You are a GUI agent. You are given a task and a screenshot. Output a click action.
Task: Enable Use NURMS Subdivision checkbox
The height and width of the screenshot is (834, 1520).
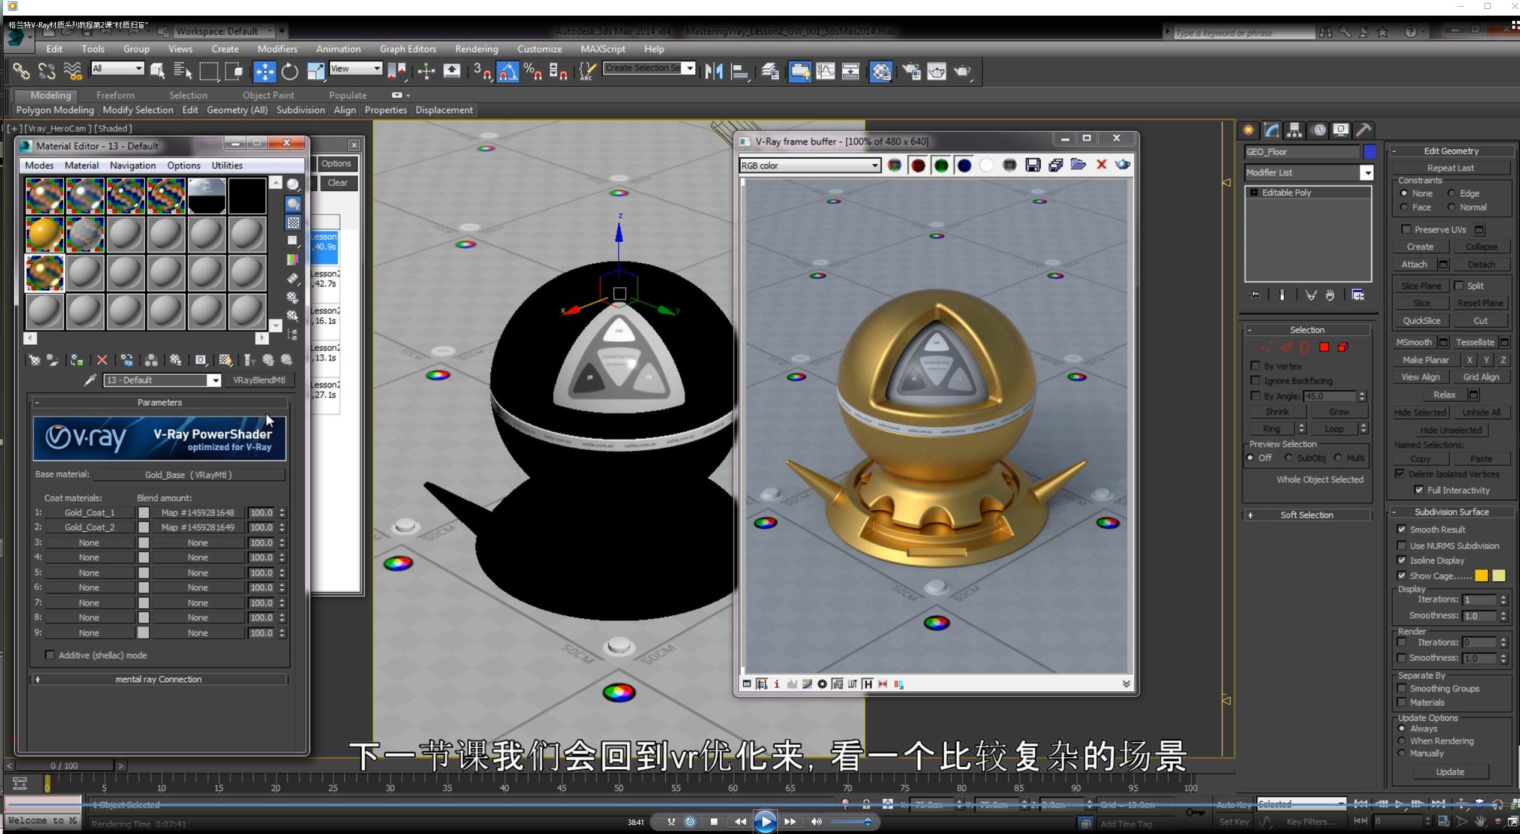tap(1401, 545)
